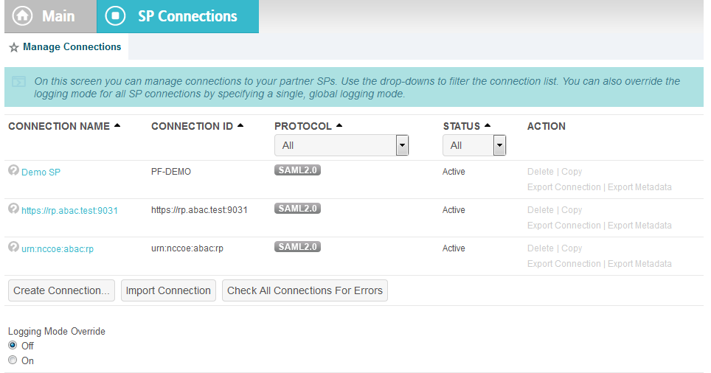The image size is (711, 373).
Task: Click Import Connection button
Action: (168, 290)
